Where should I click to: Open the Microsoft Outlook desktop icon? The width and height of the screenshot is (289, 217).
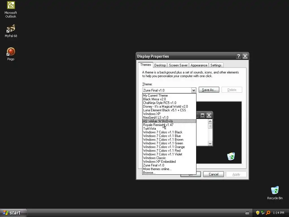pos(11,10)
